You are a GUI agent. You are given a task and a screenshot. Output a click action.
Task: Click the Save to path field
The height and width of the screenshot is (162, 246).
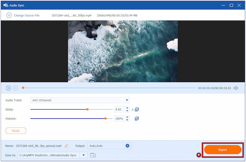49,155
